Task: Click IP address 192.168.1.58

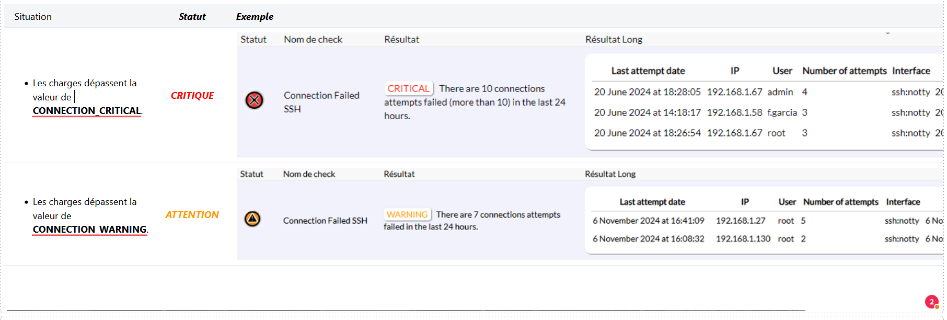Action: coord(734,112)
